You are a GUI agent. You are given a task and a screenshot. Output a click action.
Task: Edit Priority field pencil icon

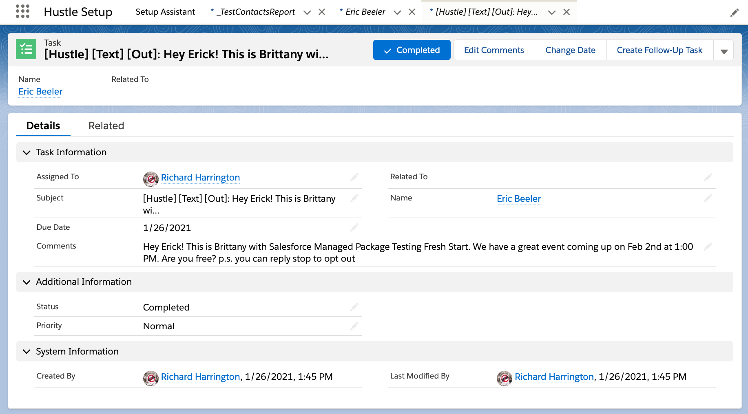(354, 326)
